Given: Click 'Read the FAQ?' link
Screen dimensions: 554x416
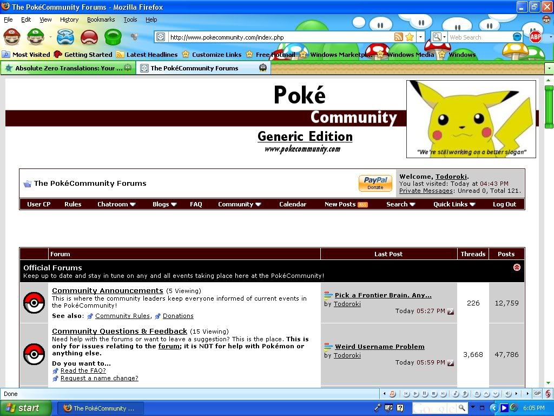Looking at the screenshot, I should (83, 370).
